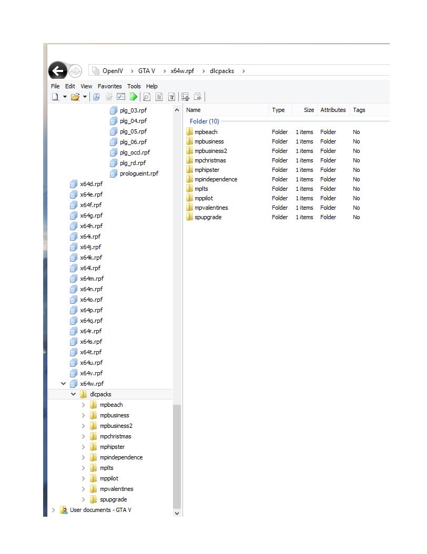Screen dimensions: 427x554
Task: Select mpbusiness in the file list
Action: click(x=209, y=141)
